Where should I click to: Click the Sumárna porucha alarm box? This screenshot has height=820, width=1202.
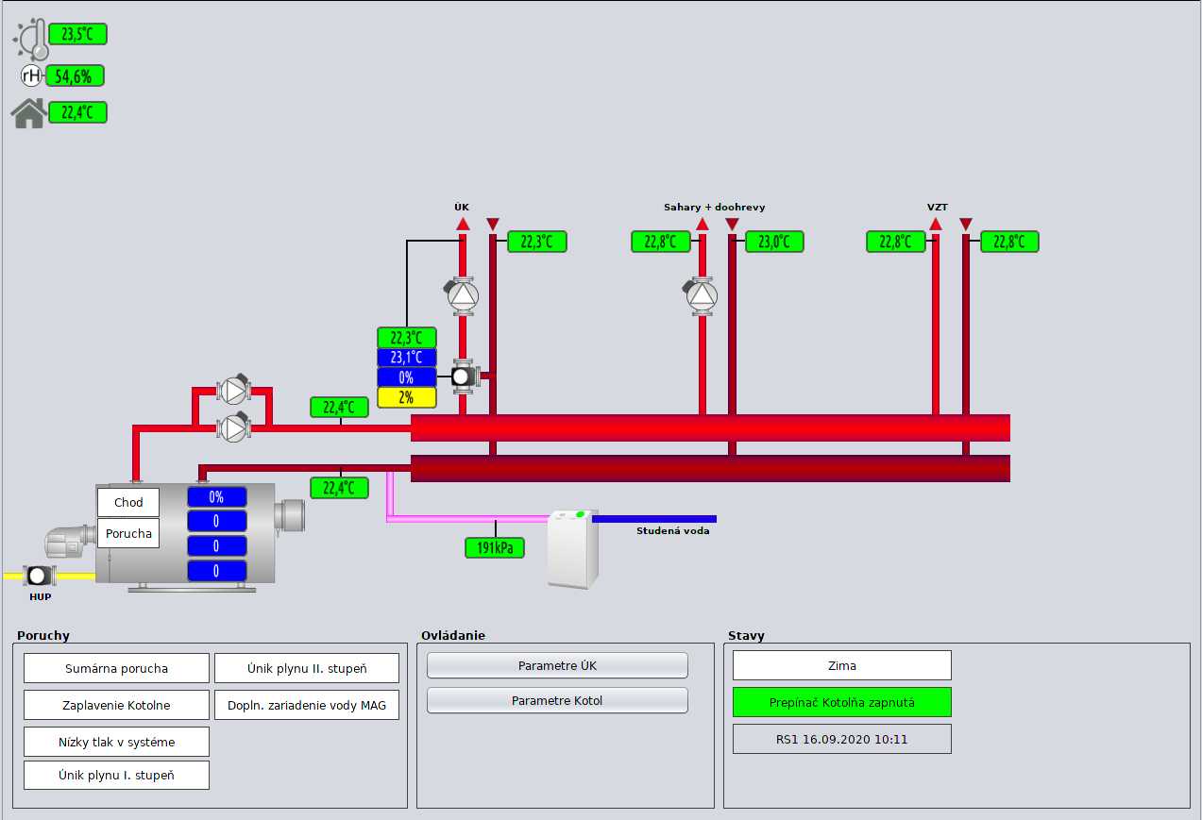pyautogui.click(x=116, y=668)
